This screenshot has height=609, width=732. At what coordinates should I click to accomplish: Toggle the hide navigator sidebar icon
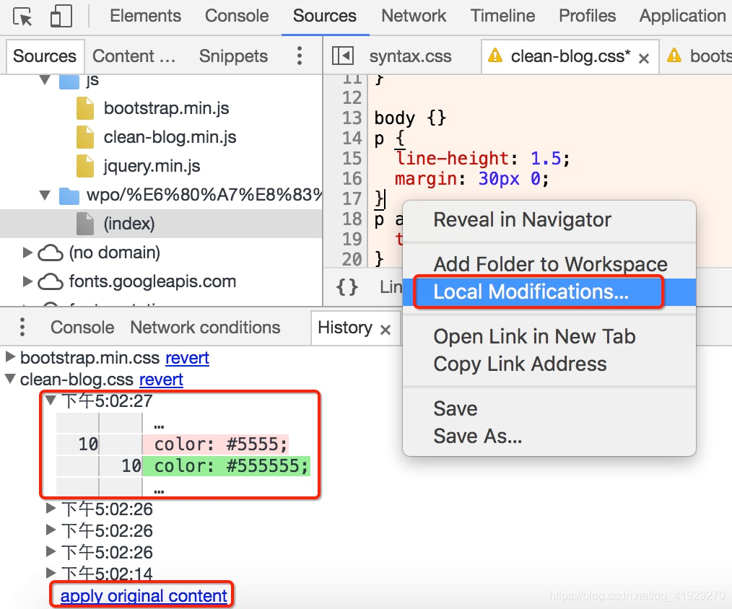343,56
